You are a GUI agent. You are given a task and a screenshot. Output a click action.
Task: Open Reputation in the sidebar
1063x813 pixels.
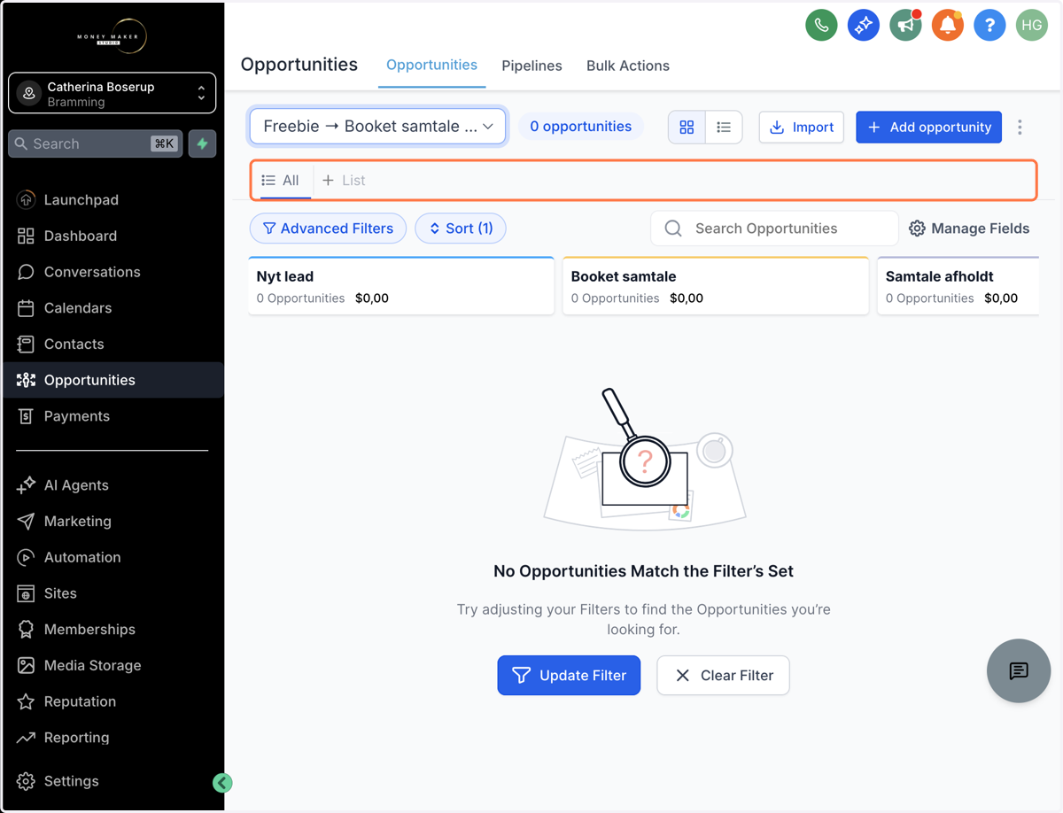(x=112, y=701)
